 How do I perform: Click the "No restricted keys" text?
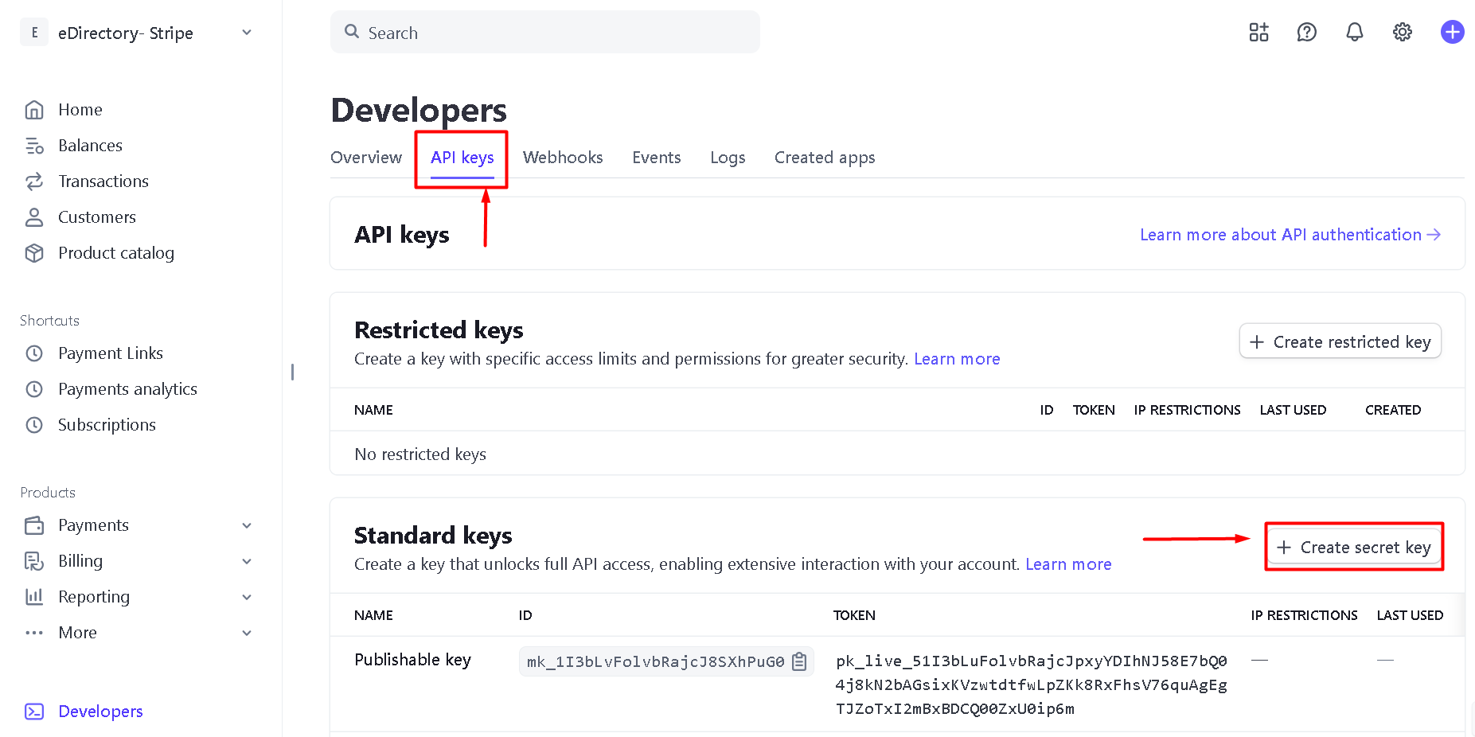pos(420,454)
